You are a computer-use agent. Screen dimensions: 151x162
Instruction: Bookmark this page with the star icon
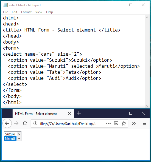(124, 123)
